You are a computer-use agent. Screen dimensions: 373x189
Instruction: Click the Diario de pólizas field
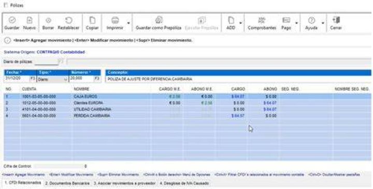[46, 62]
